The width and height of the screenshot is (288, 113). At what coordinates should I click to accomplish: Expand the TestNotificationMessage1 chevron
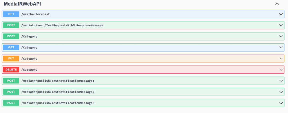coord(281,81)
